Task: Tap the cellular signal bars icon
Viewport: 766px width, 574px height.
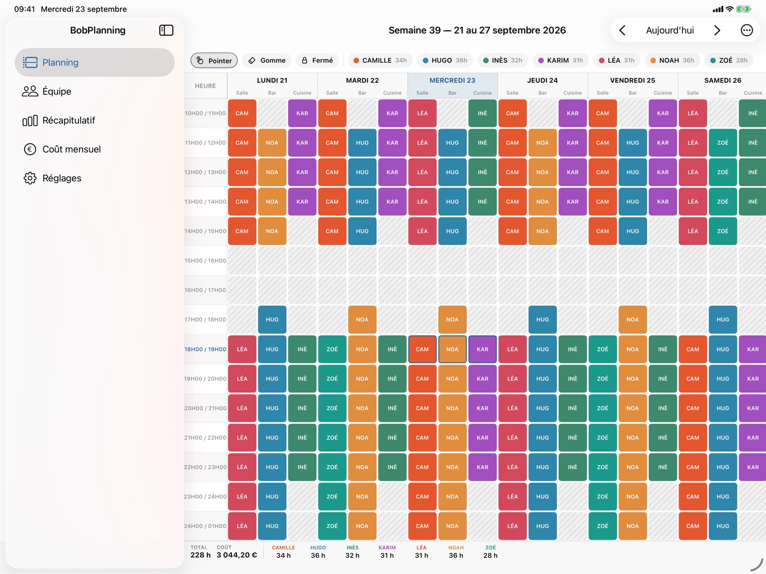Action: tap(718, 9)
